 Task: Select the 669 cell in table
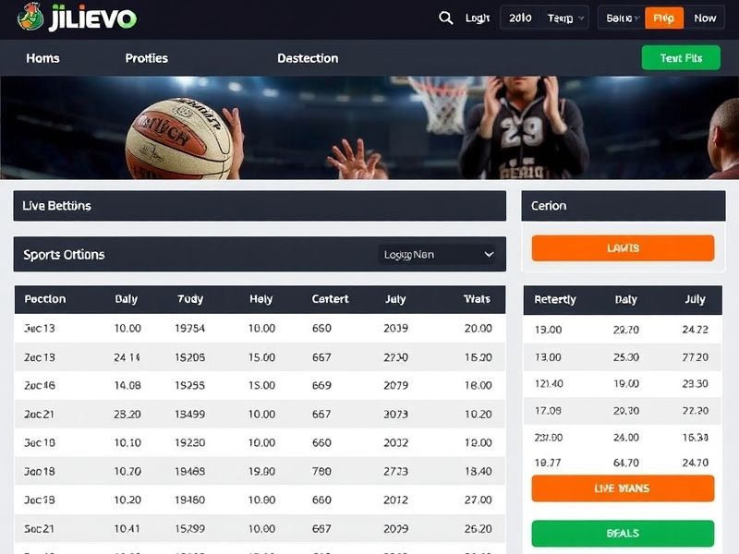point(321,385)
